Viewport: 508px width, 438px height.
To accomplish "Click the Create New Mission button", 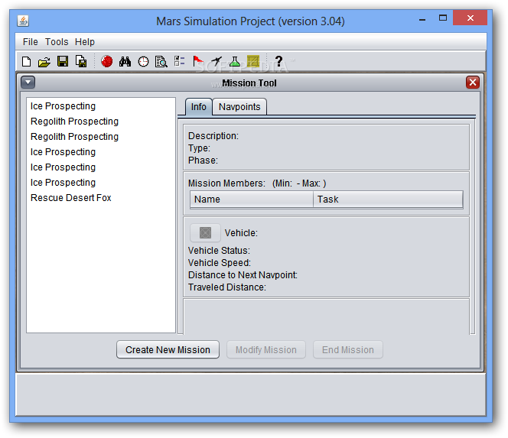I will [168, 349].
